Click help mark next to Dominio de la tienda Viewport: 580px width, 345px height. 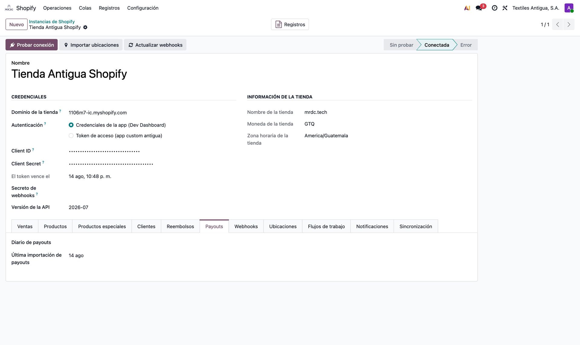(x=60, y=111)
